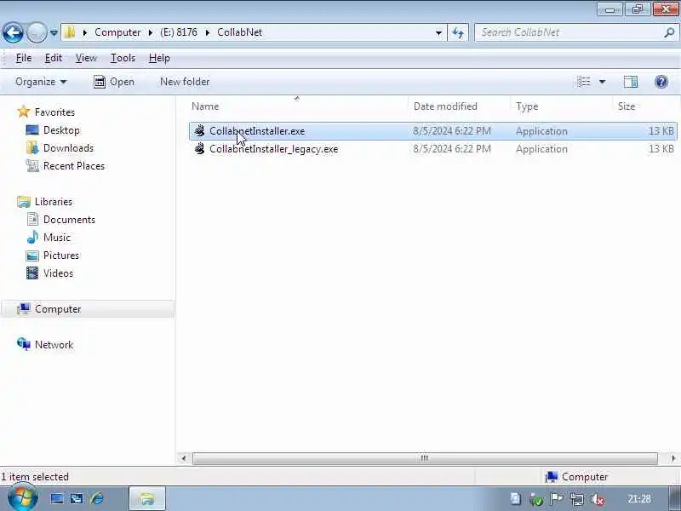Create a New folder
The height and width of the screenshot is (511, 681).
point(185,82)
